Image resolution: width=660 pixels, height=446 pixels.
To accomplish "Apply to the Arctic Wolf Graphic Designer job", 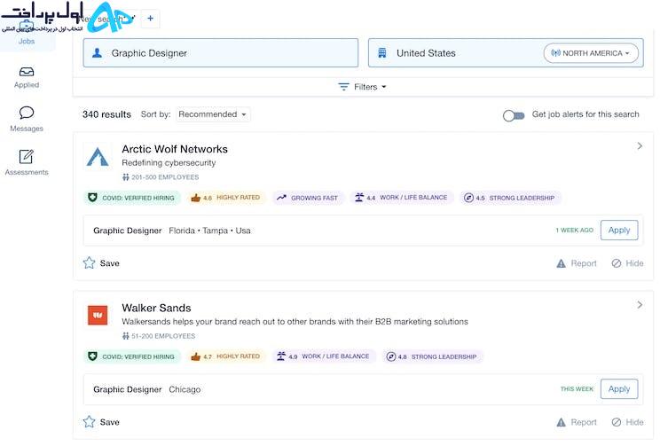I will pos(619,231).
